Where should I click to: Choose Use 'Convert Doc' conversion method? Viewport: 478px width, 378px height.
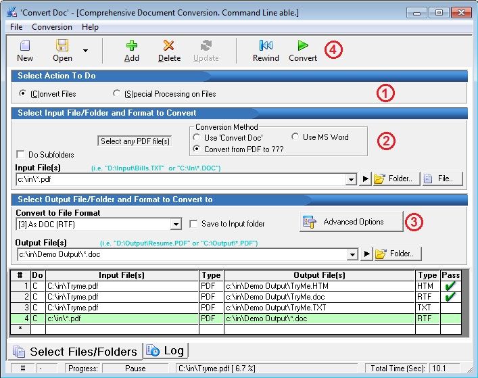pyautogui.click(x=197, y=137)
